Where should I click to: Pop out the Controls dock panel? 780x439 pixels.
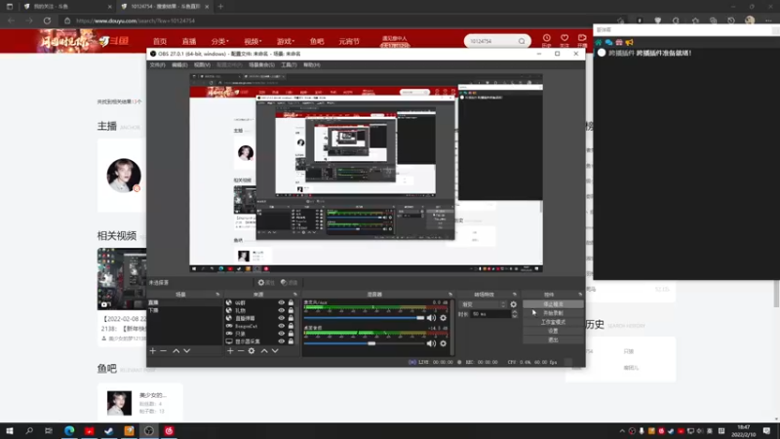tap(580, 295)
